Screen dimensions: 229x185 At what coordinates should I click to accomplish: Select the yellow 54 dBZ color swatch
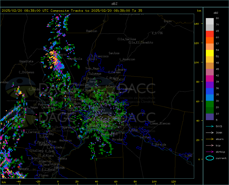point(210,53)
